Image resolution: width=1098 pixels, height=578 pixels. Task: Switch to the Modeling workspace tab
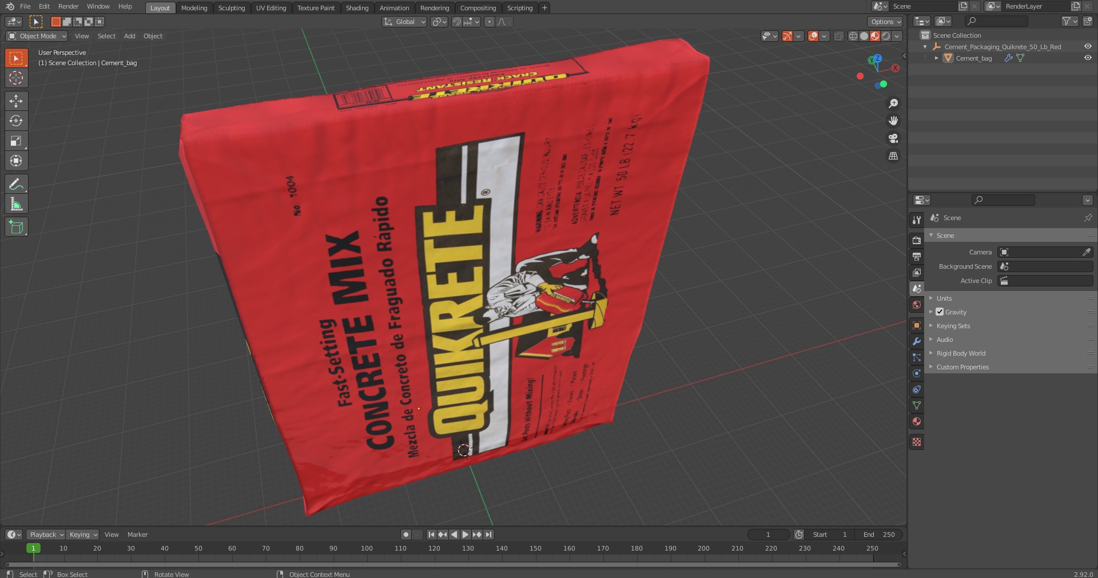[x=194, y=8]
